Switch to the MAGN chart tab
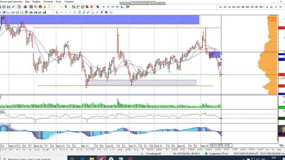Image resolution: width=285 pixels, height=160 pixels. pos(150,149)
